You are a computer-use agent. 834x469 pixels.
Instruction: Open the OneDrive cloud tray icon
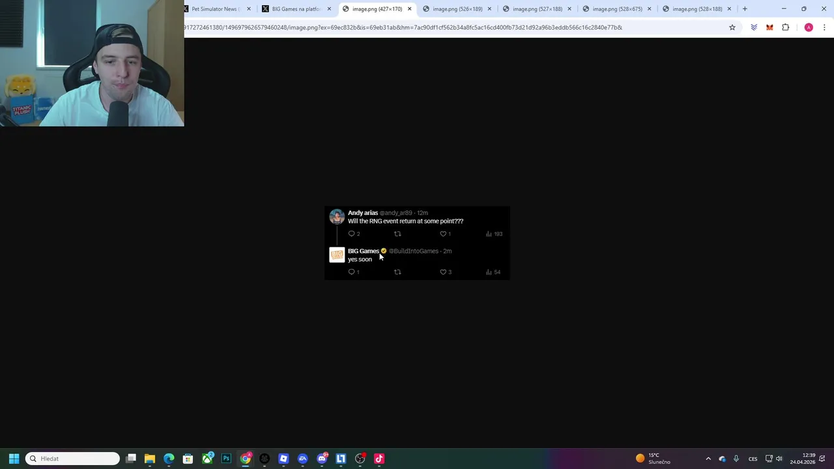click(x=722, y=459)
